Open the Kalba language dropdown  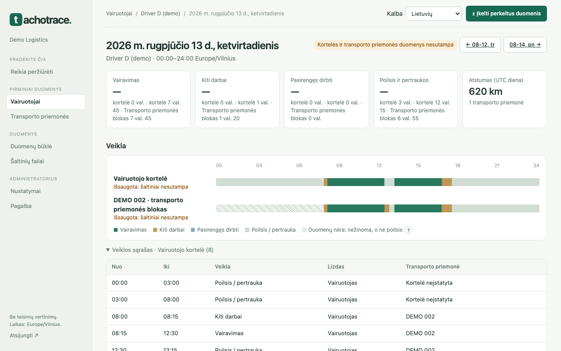pyautogui.click(x=433, y=14)
